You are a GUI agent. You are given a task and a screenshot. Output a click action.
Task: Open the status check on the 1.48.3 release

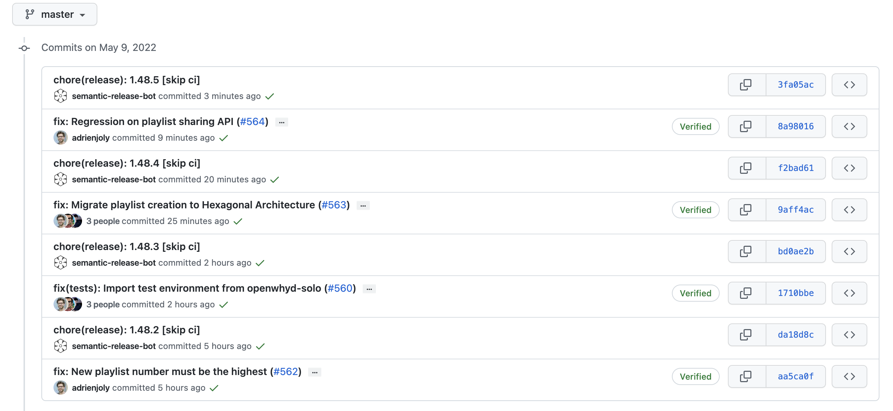[261, 263]
